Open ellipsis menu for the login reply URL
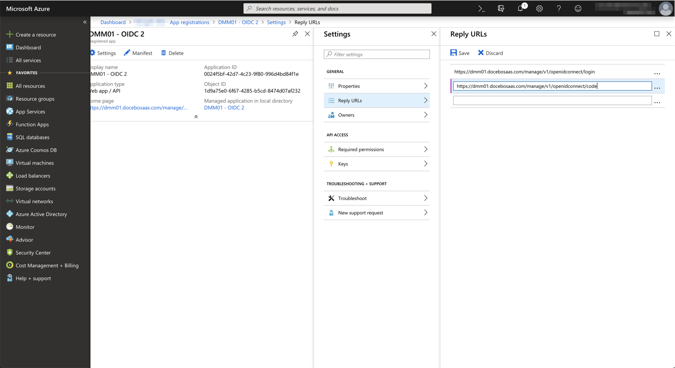The height and width of the screenshot is (368, 675). coord(657,73)
